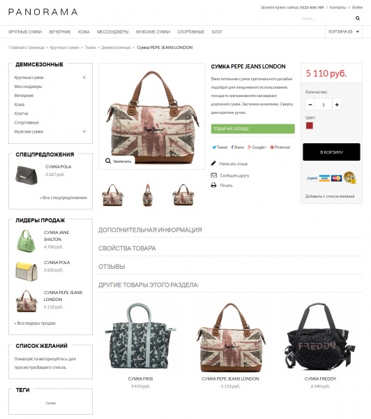
Task: Select the red color swatch
Action: pos(310,126)
